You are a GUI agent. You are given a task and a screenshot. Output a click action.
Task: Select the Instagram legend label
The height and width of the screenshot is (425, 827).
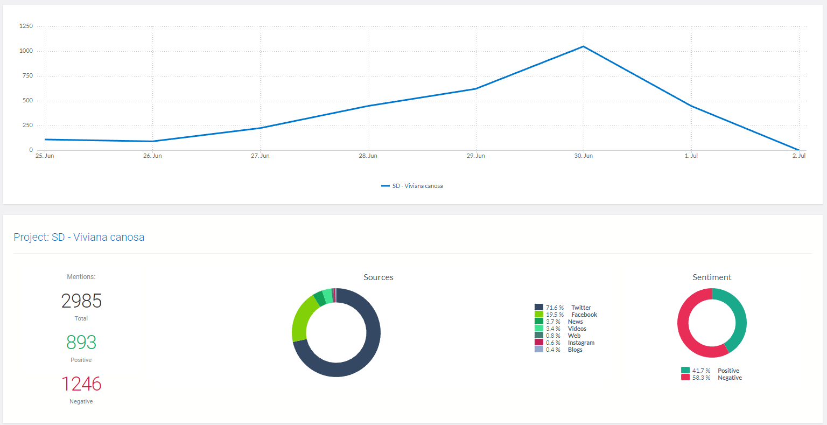point(581,343)
